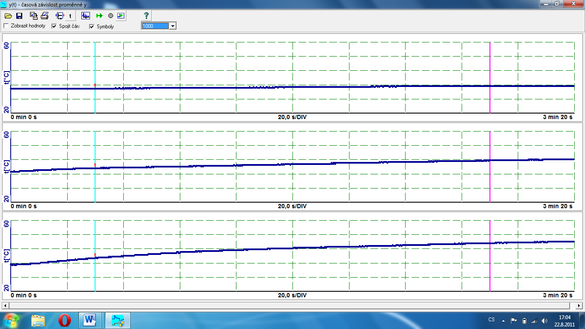Click the measurement app's taskbar button
This screenshot has height=329, width=585.
(x=117, y=320)
